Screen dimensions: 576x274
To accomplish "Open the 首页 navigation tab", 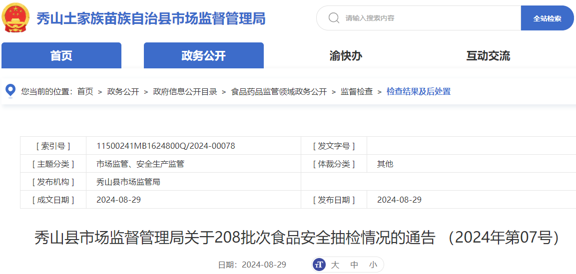I will click(61, 55).
